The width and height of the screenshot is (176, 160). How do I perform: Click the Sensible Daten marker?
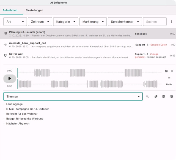click(159, 45)
